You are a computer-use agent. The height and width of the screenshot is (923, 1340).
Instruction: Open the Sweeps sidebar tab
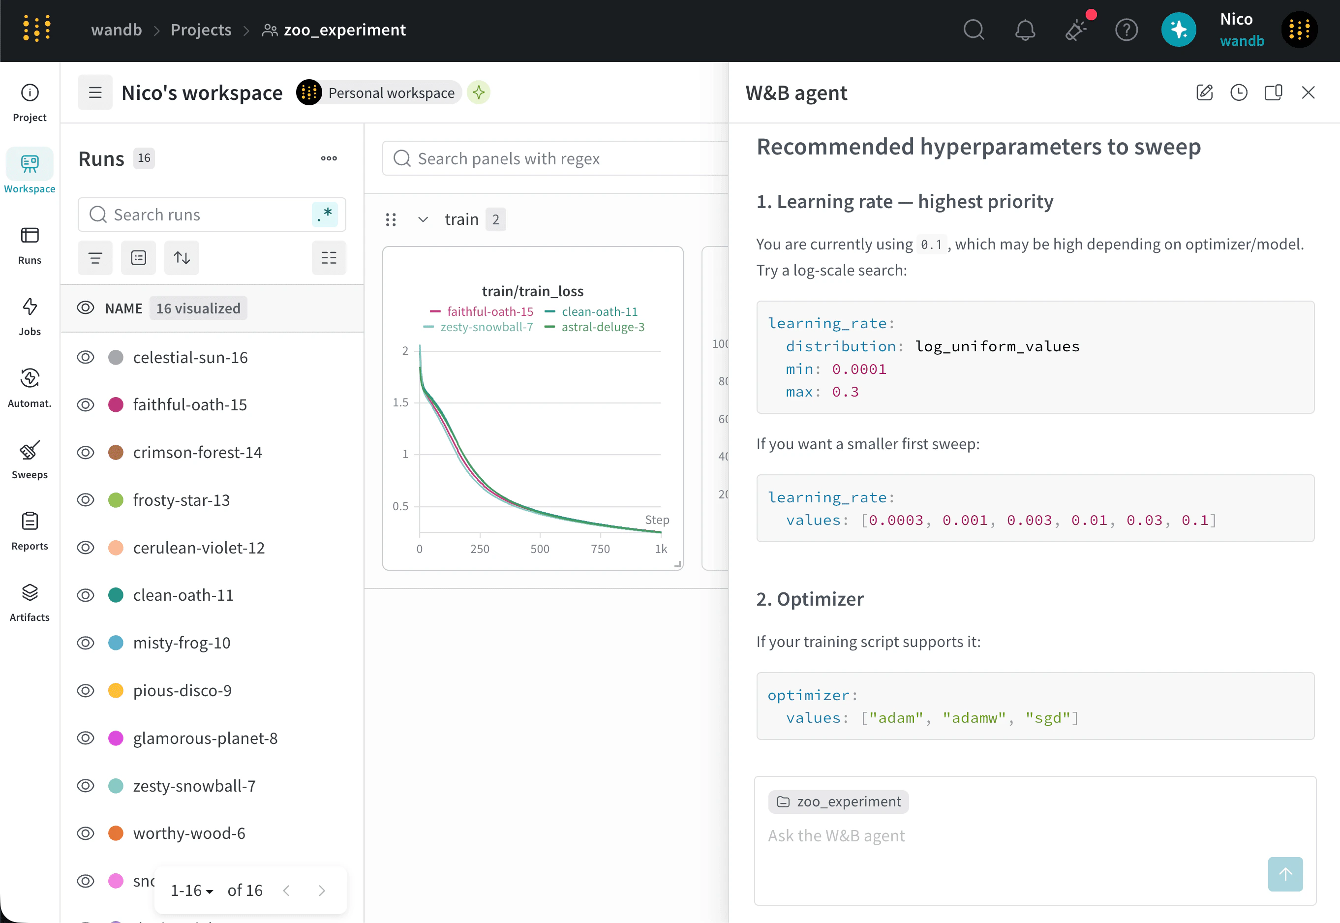pos(30,461)
